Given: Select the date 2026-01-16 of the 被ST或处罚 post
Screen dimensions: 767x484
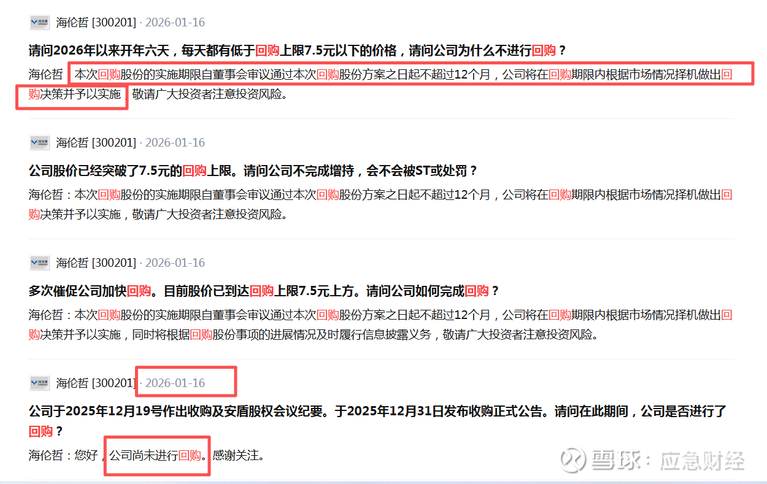Looking at the screenshot, I should (x=175, y=143).
